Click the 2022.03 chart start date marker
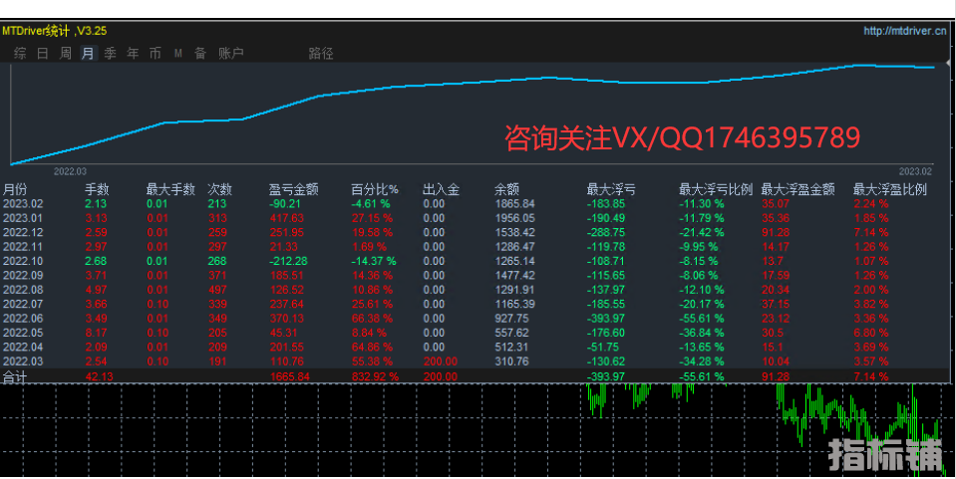 pos(70,171)
